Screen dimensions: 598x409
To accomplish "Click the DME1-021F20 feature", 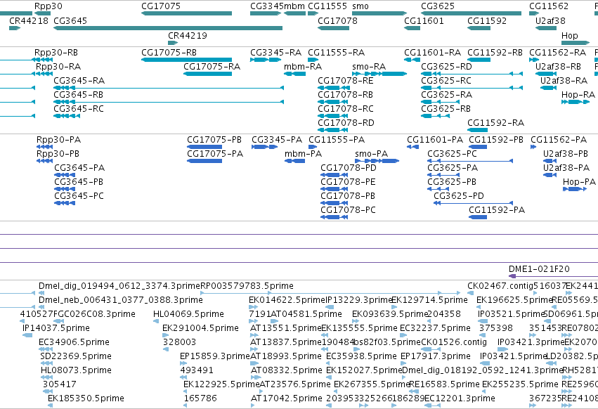I will (554, 276).
